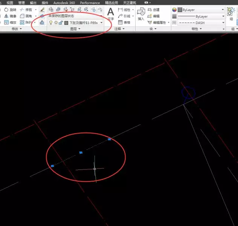Open the current layer name dropdown
Image resolution: width=238 pixels, height=226 pixels.
tap(85, 23)
